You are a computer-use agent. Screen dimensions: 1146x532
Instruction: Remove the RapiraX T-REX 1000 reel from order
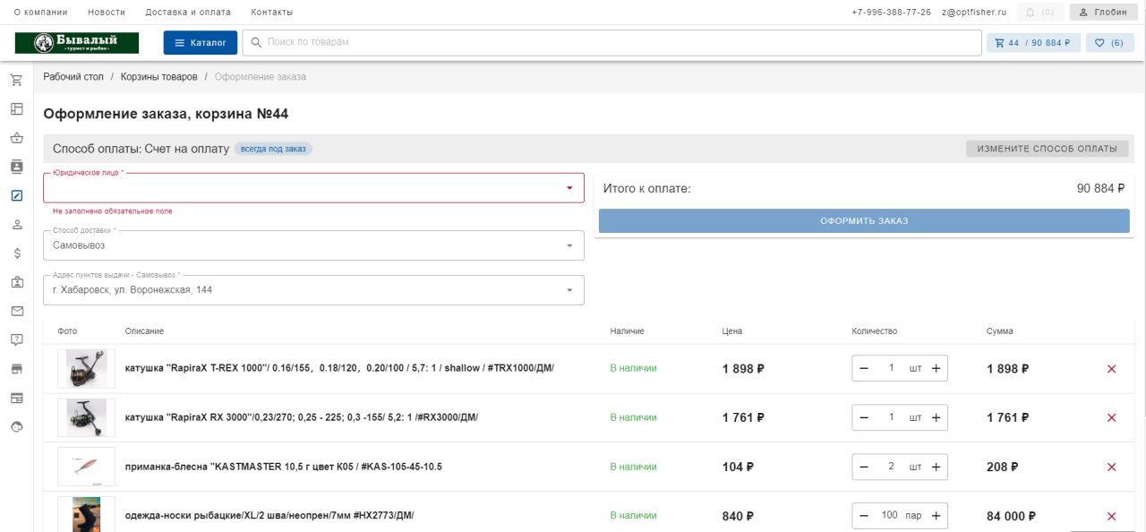[1111, 369]
